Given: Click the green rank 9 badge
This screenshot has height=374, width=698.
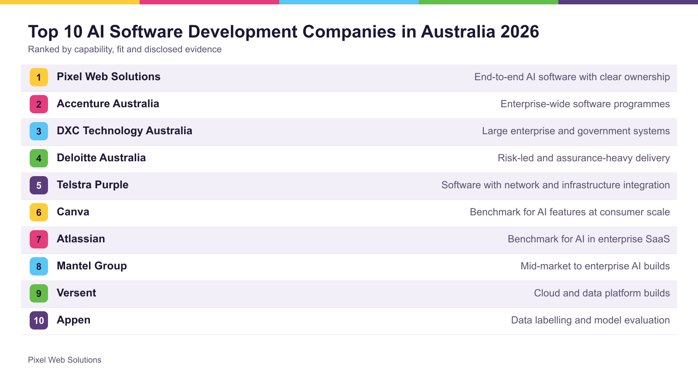Looking at the screenshot, I should pyautogui.click(x=39, y=293).
